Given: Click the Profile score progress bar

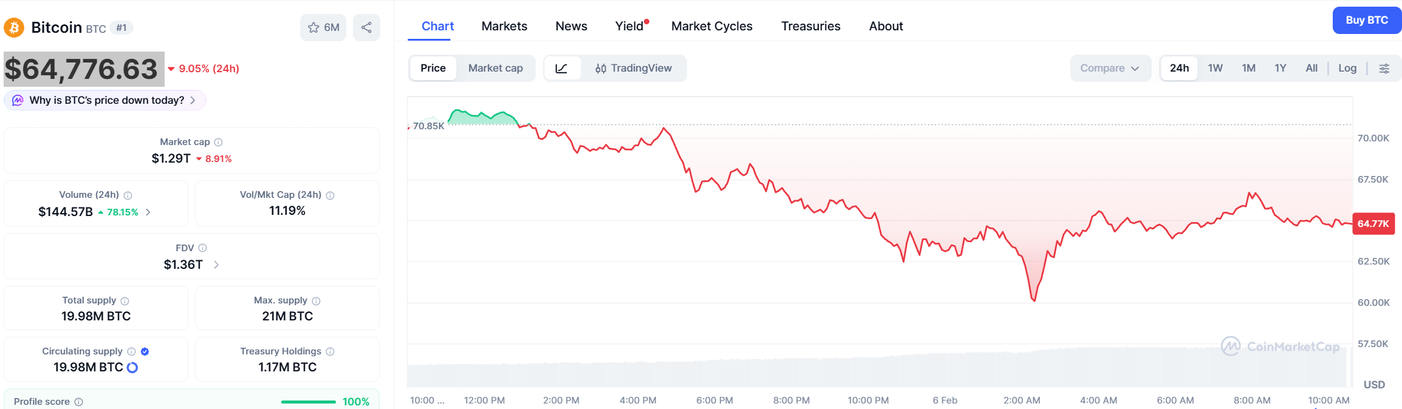Looking at the screenshot, I should point(309,402).
